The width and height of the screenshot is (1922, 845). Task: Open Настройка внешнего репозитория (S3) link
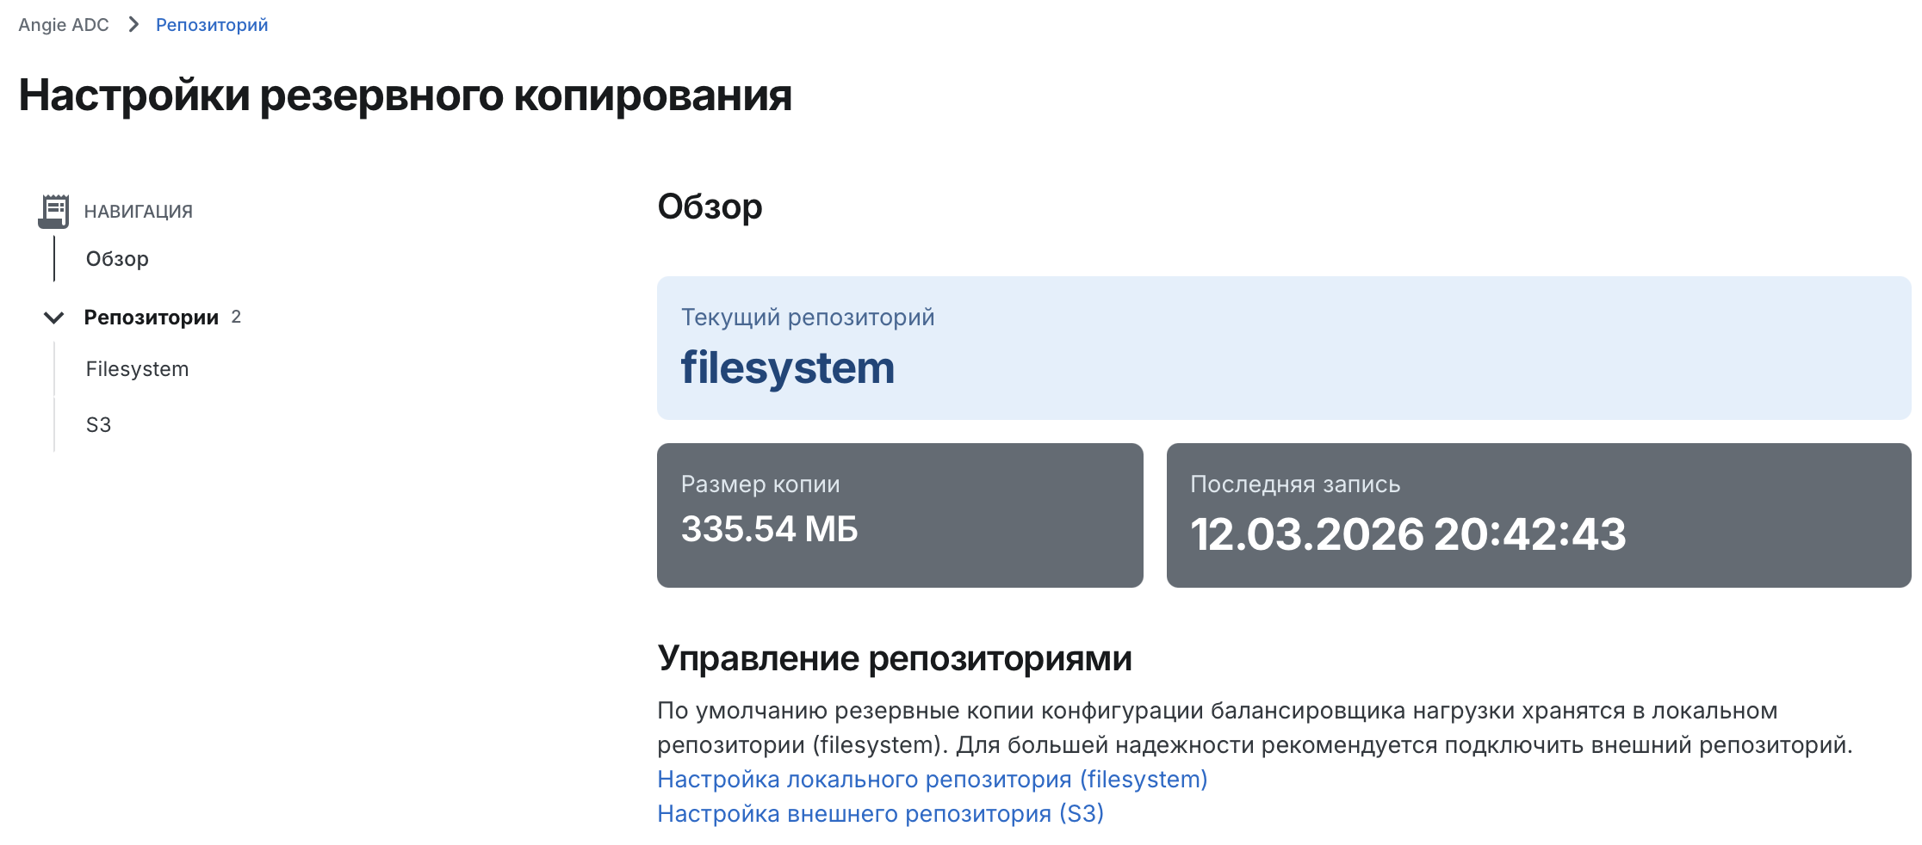click(881, 814)
